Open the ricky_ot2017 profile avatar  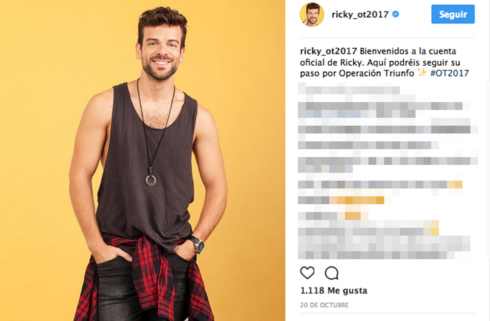point(312,14)
